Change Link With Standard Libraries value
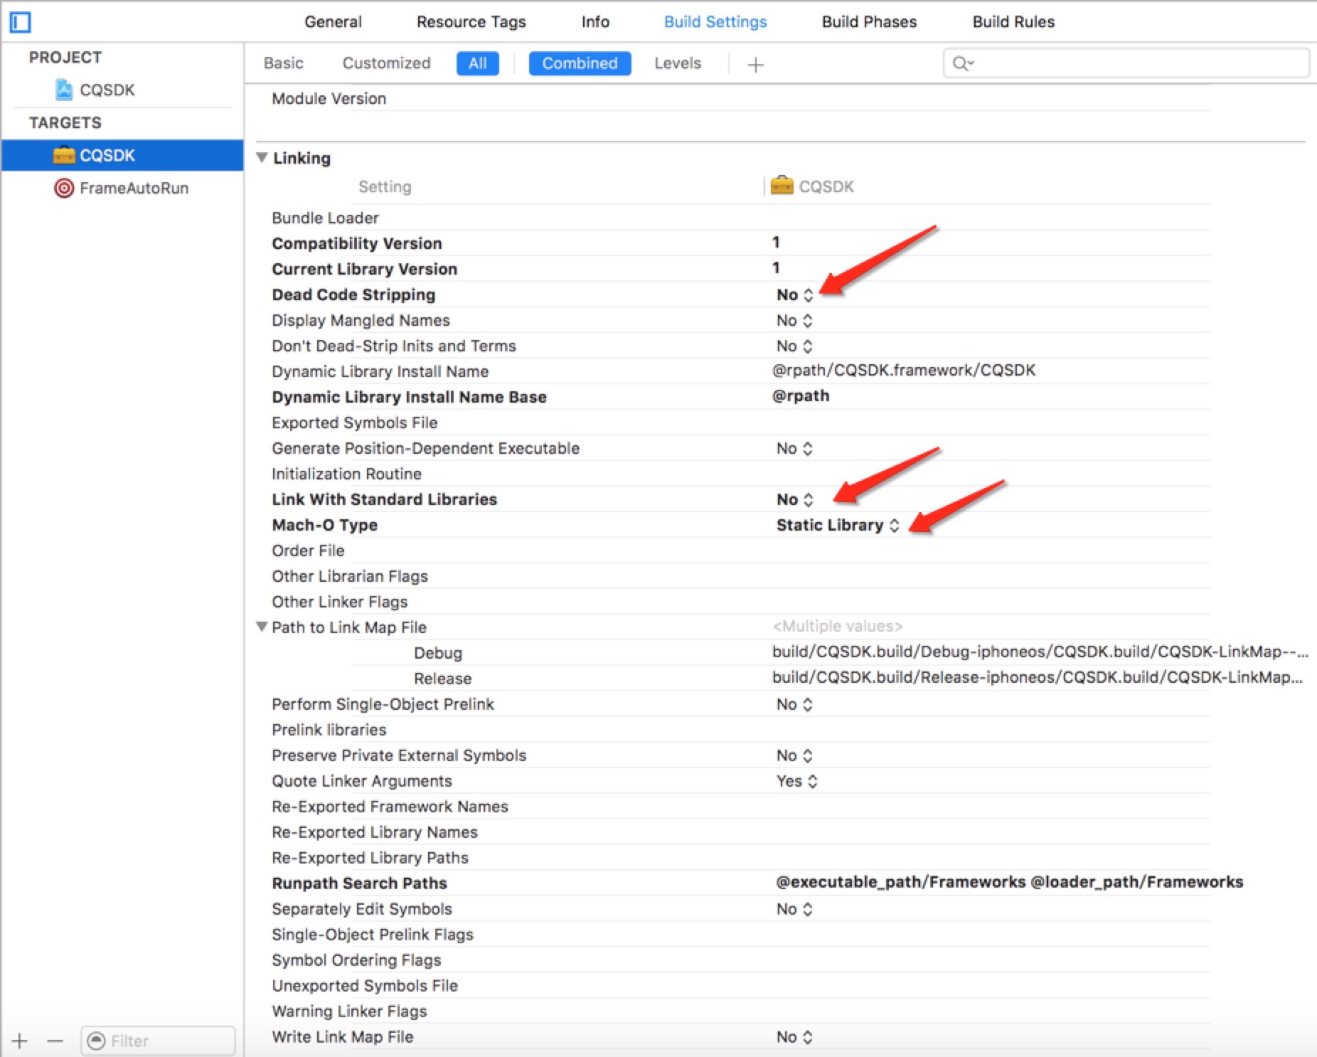The width and height of the screenshot is (1317, 1057). pyautogui.click(x=794, y=499)
